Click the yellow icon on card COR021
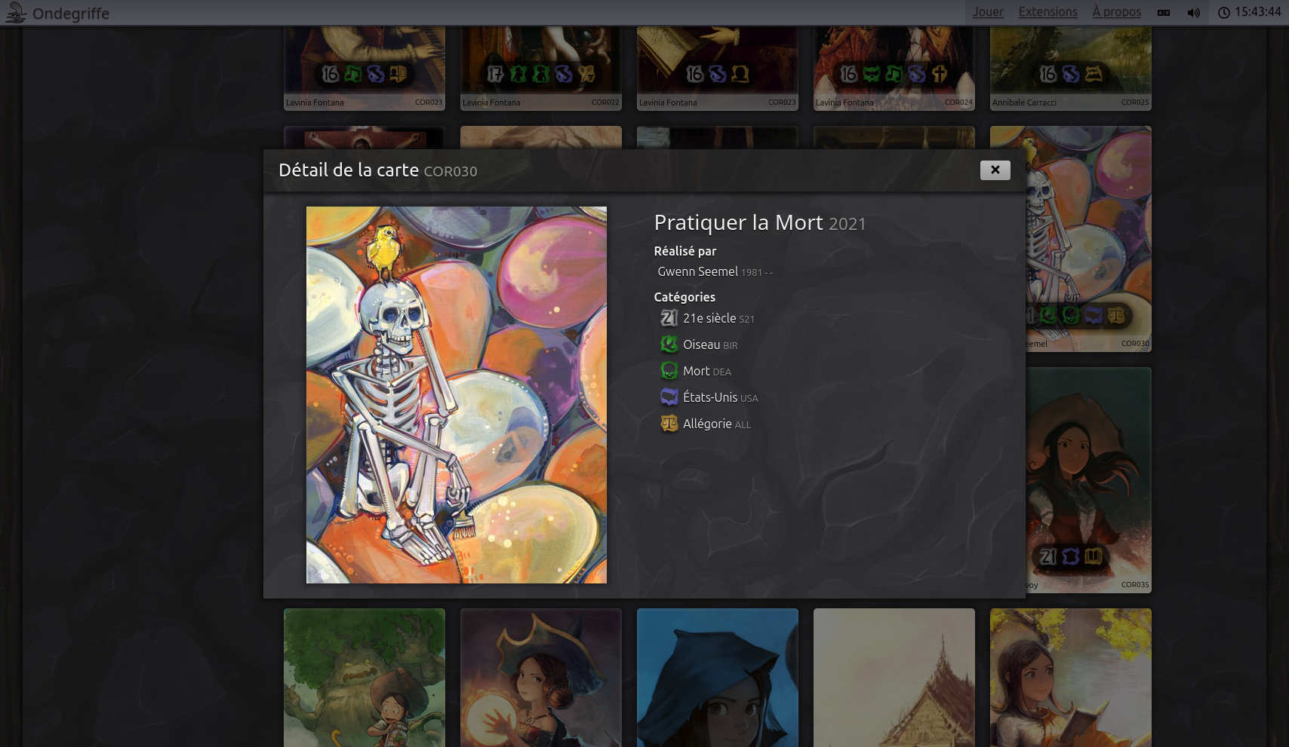Screen dimensions: 1289x747 pyautogui.click(x=398, y=74)
